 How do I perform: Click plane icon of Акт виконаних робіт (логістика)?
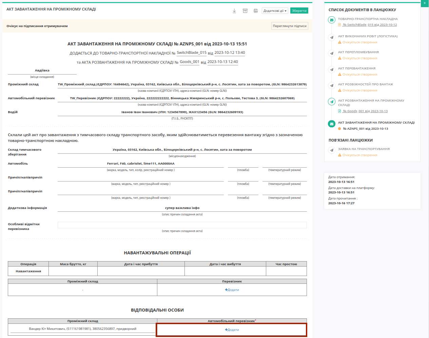(x=332, y=37)
